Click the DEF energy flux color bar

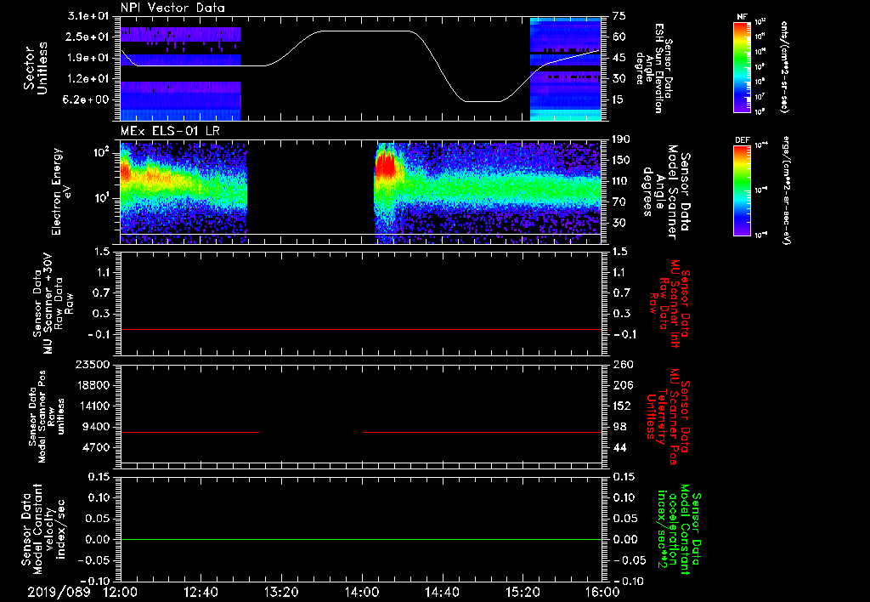point(742,190)
